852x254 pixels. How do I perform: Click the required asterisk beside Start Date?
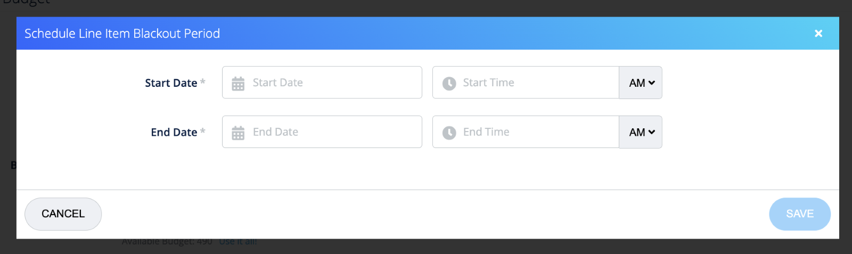click(203, 82)
